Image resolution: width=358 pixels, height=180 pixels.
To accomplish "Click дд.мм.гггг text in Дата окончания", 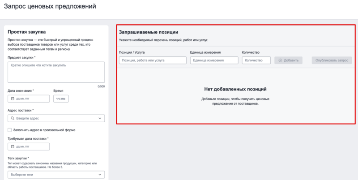I will pyautogui.click(x=23, y=99).
